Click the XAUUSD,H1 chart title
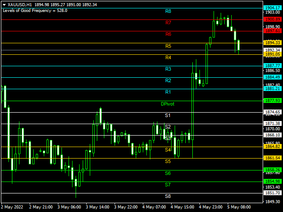Screen dimensions: 283x212 click(x=19, y=5)
